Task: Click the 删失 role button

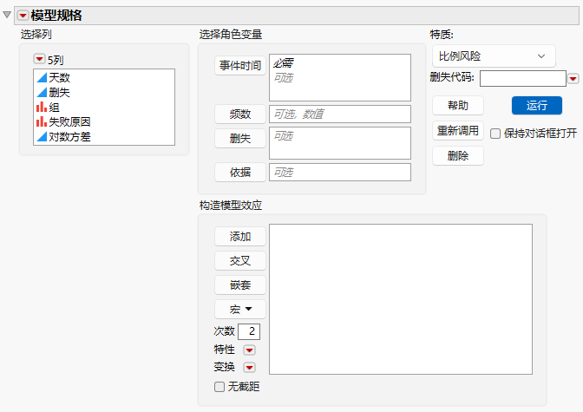Action: (x=240, y=138)
